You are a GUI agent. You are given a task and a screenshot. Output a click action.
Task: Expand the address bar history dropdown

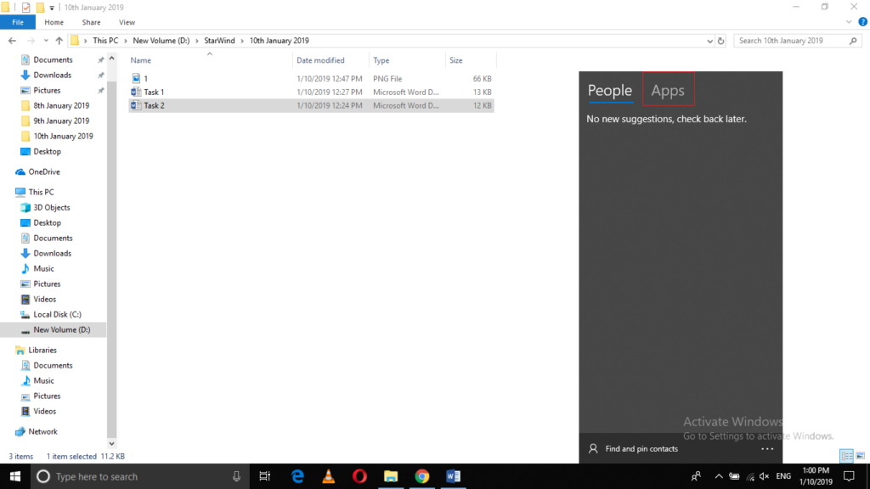click(x=709, y=40)
